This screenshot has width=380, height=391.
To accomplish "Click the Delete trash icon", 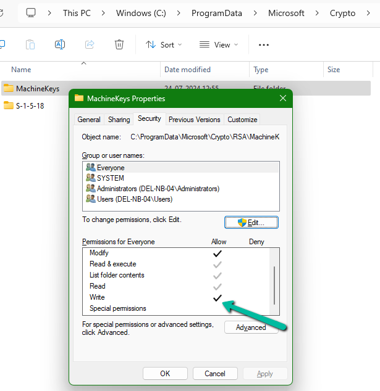I will tap(119, 44).
